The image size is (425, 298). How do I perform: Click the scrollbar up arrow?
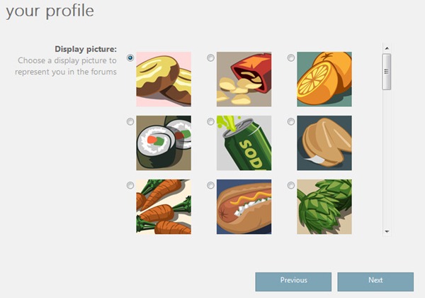point(387,49)
